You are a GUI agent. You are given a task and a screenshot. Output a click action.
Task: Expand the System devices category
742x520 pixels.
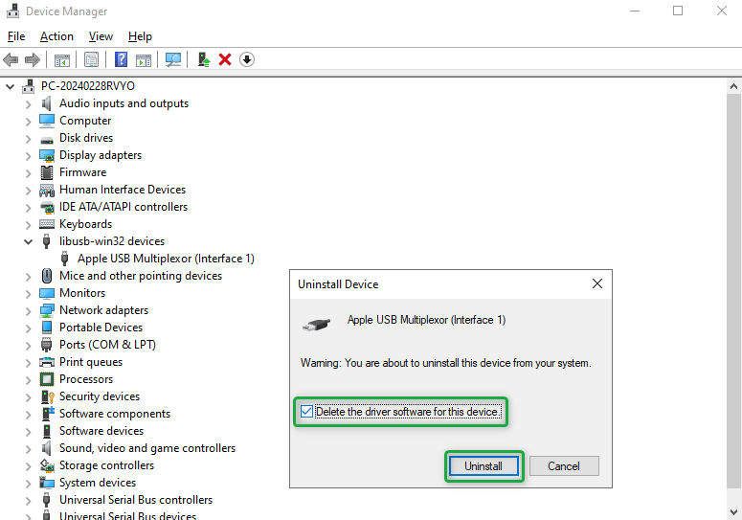pos(28,484)
